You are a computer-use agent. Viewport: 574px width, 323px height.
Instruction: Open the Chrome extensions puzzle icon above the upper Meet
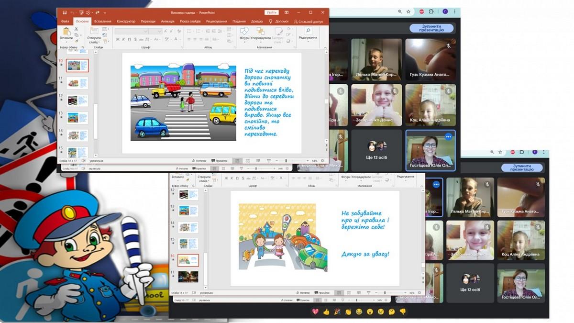[431, 11]
